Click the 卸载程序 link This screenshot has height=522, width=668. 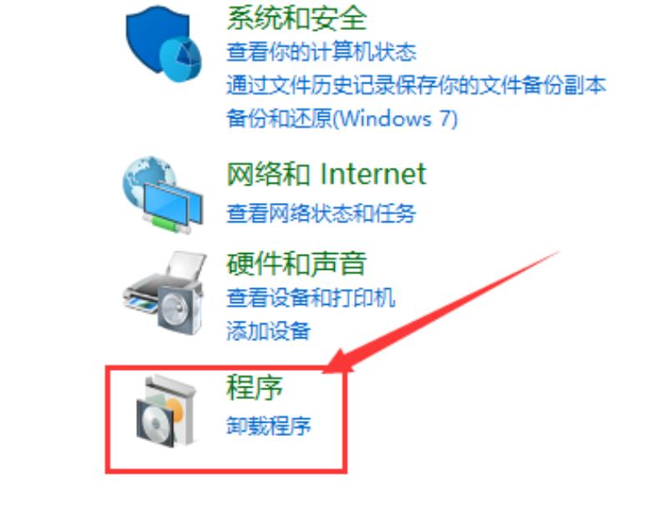click(268, 425)
